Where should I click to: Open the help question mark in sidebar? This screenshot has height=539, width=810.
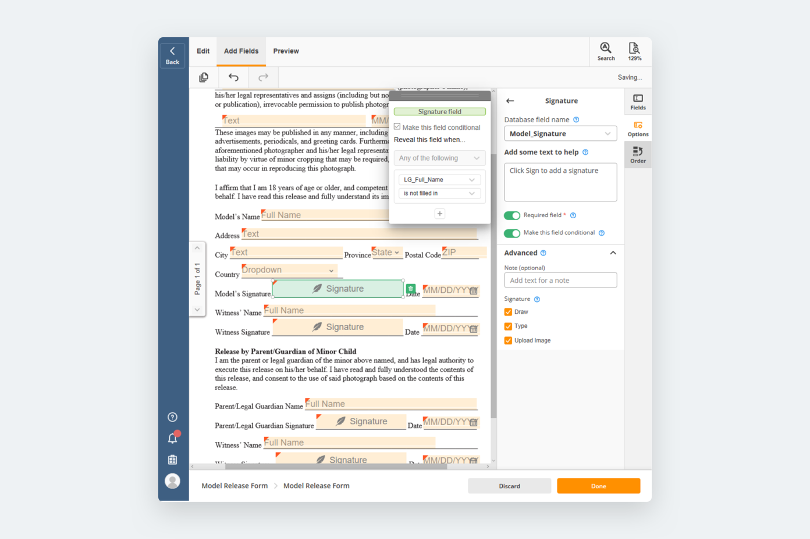[173, 417]
